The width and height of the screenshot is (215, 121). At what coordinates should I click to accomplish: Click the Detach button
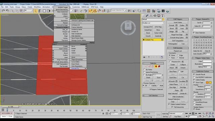point(183,68)
